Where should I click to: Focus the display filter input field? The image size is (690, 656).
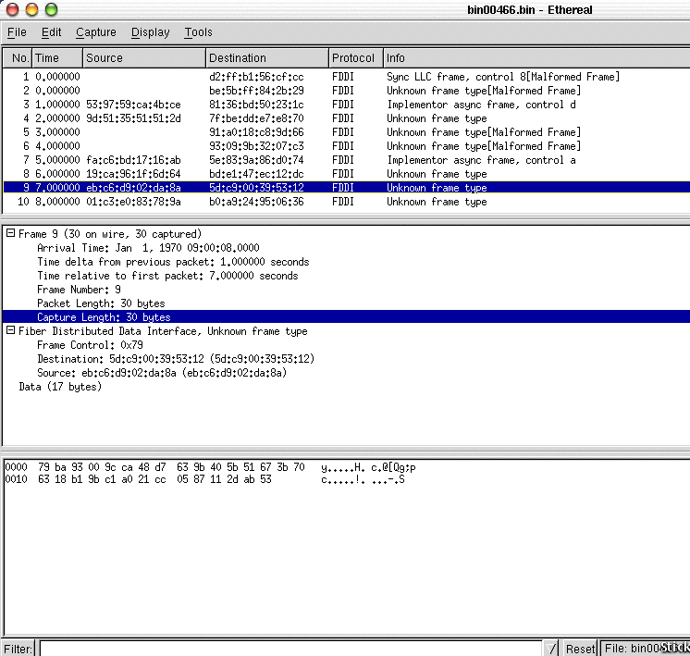tap(290, 649)
